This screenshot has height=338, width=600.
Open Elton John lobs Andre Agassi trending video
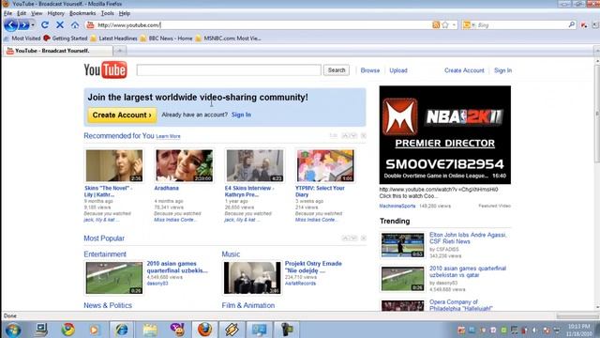click(x=468, y=238)
